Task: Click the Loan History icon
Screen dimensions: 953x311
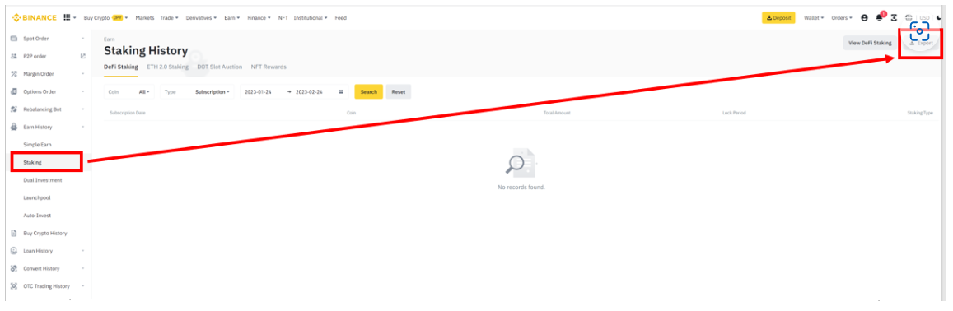Action: click(x=13, y=251)
